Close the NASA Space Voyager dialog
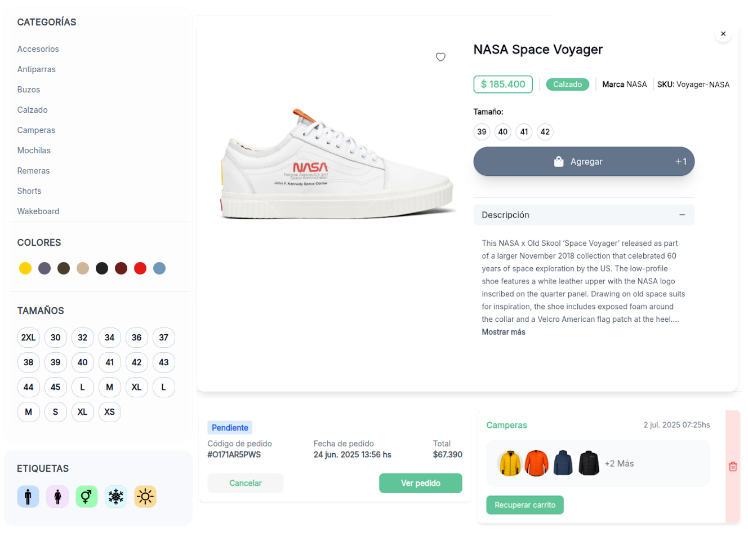Viewport: 748px width, 558px height. (x=723, y=34)
